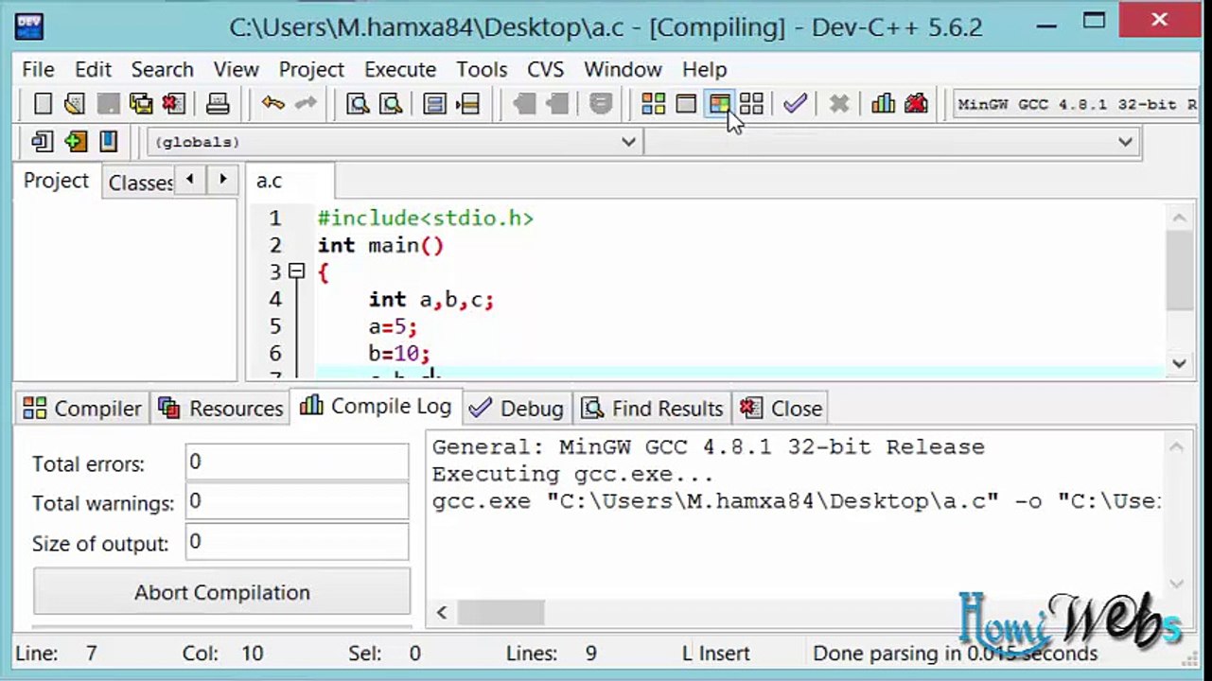1212x681 pixels.
Task: Click the Save All toolbar icon
Action: coord(141,104)
